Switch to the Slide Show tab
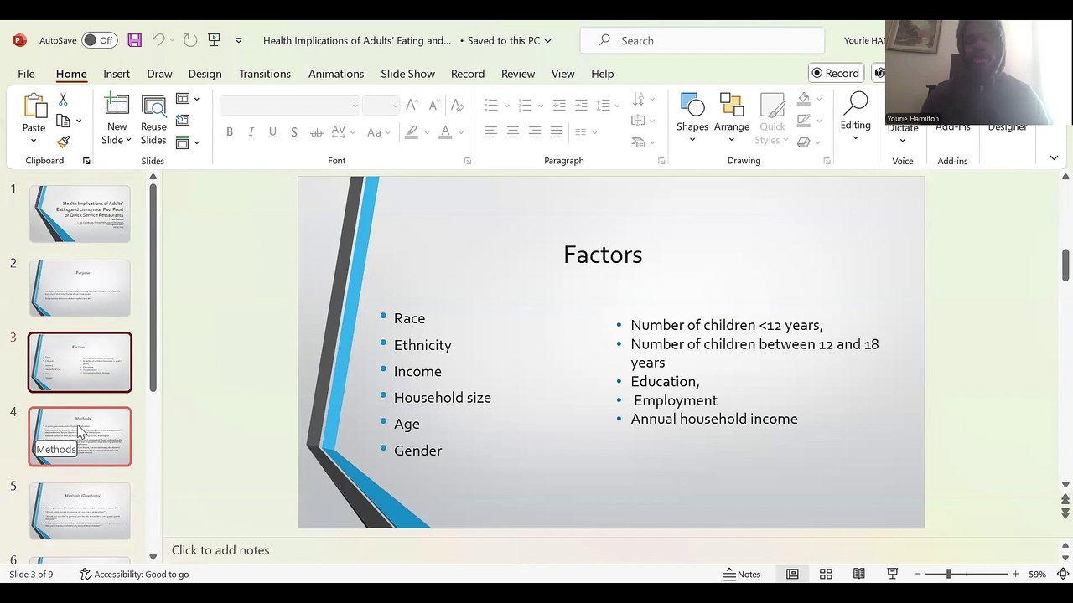 pos(407,74)
